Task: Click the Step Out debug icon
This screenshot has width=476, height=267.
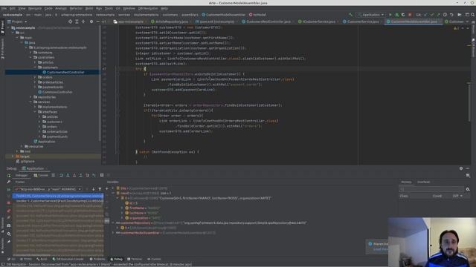Action: [x=80, y=175]
